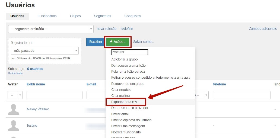Select Adicionar a grupo menu option

point(124,59)
